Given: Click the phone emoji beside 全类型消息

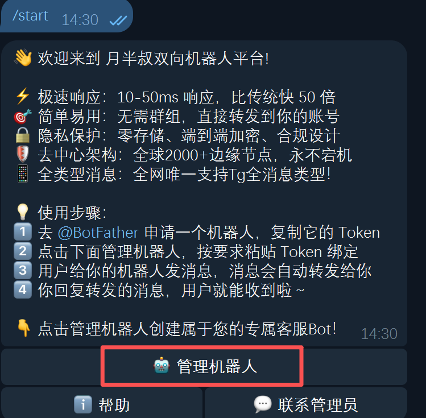Looking at the screenshot, I should pos(23,173).
